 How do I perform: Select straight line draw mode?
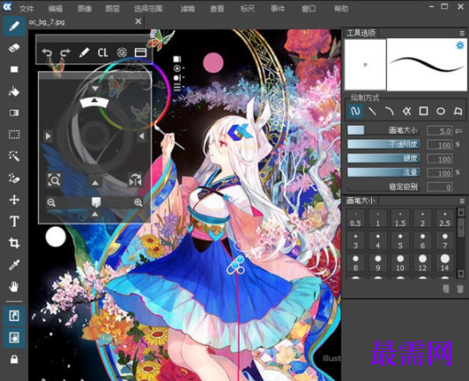pyautogui.click(x=372, y=112)
